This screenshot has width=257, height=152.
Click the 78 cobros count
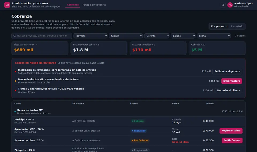pos(240,36)
